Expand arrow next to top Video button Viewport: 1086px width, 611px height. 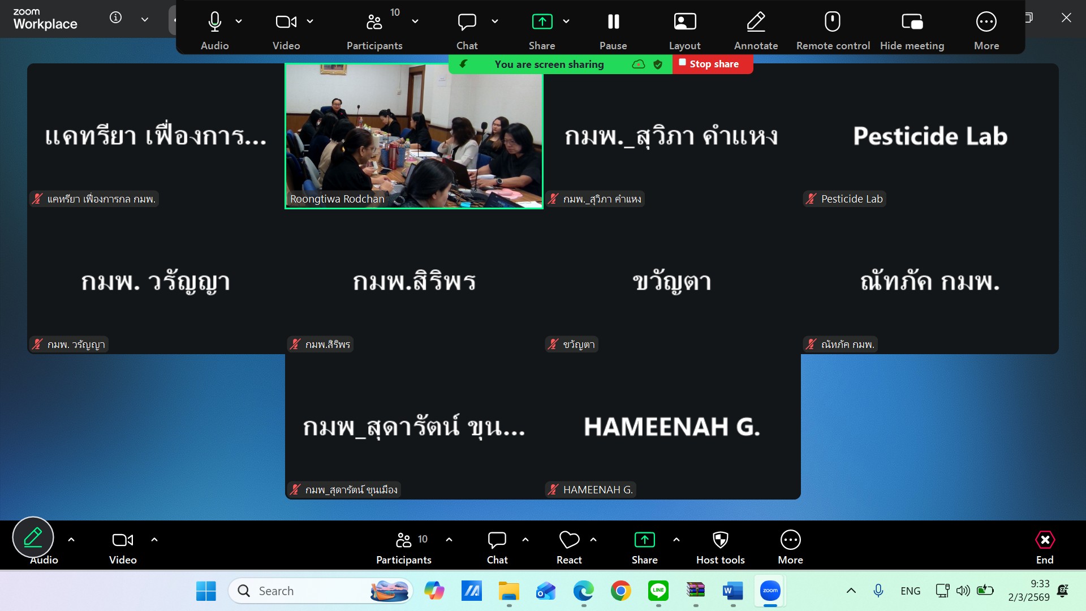click(x=310, y=21)
